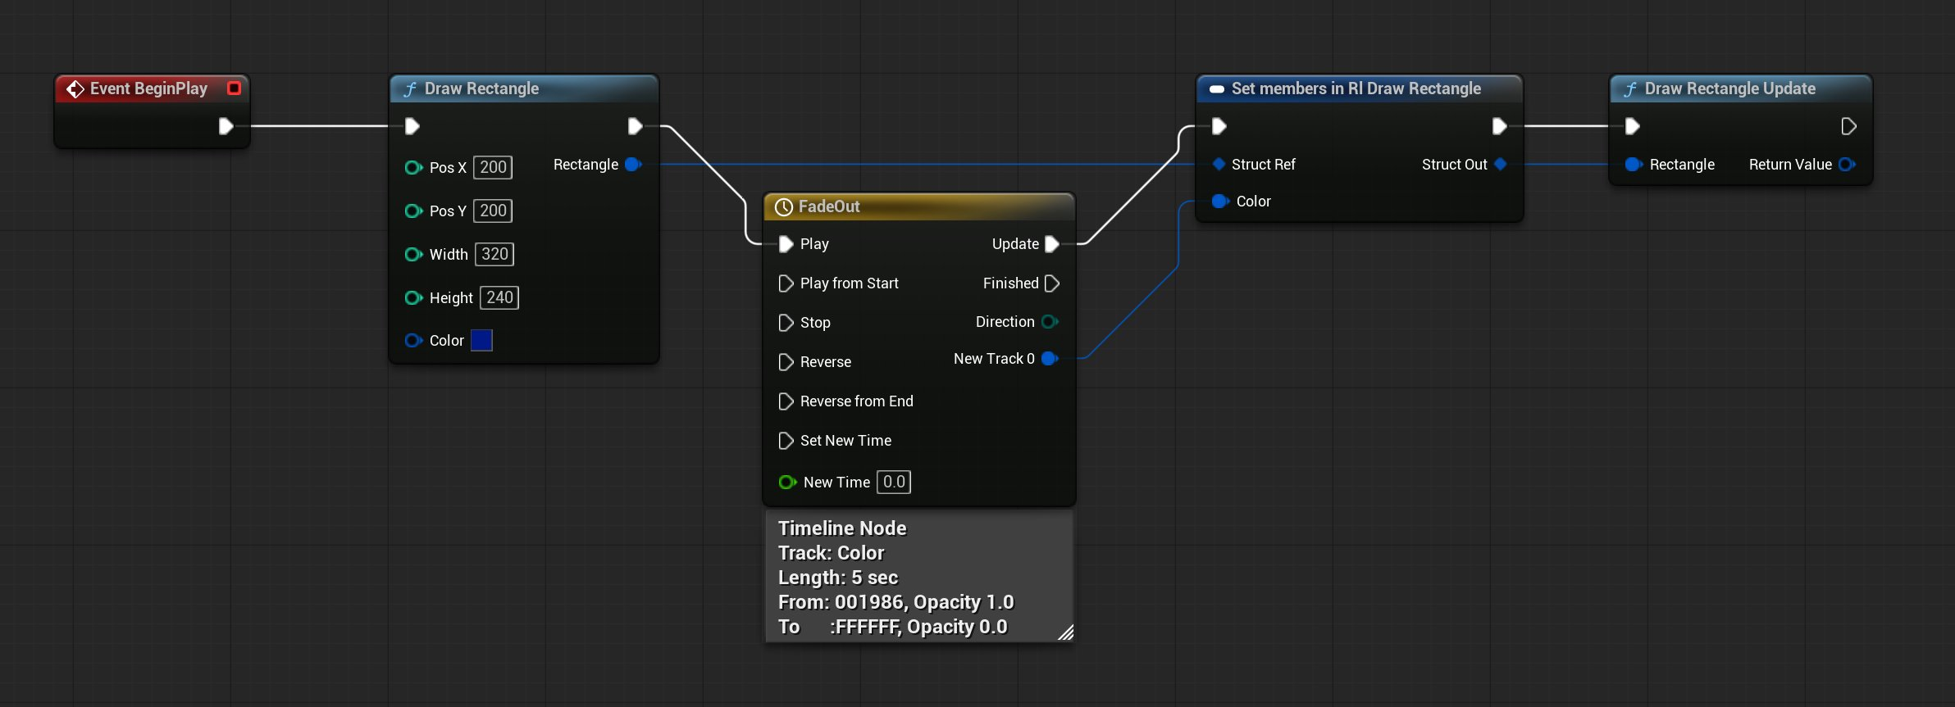Select the Event BeginPlay node title
Screen dimensions: 1955x707
(148, 88)
